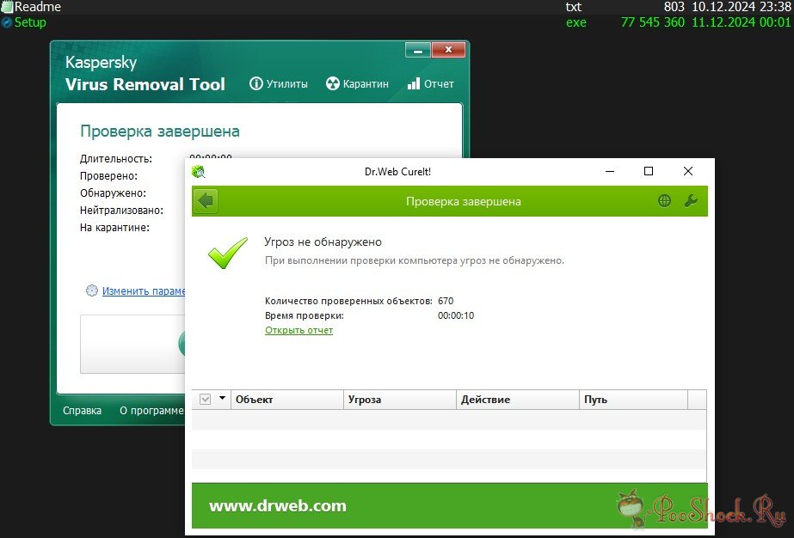Open Dr.Web language globe icon
This screenshot has height=538, width=794.
(664, 201)
